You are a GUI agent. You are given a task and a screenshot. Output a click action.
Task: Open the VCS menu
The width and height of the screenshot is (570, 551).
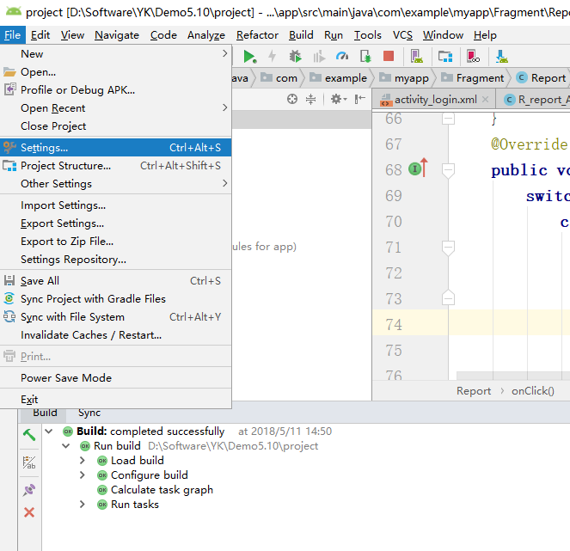tap(402, 35)
